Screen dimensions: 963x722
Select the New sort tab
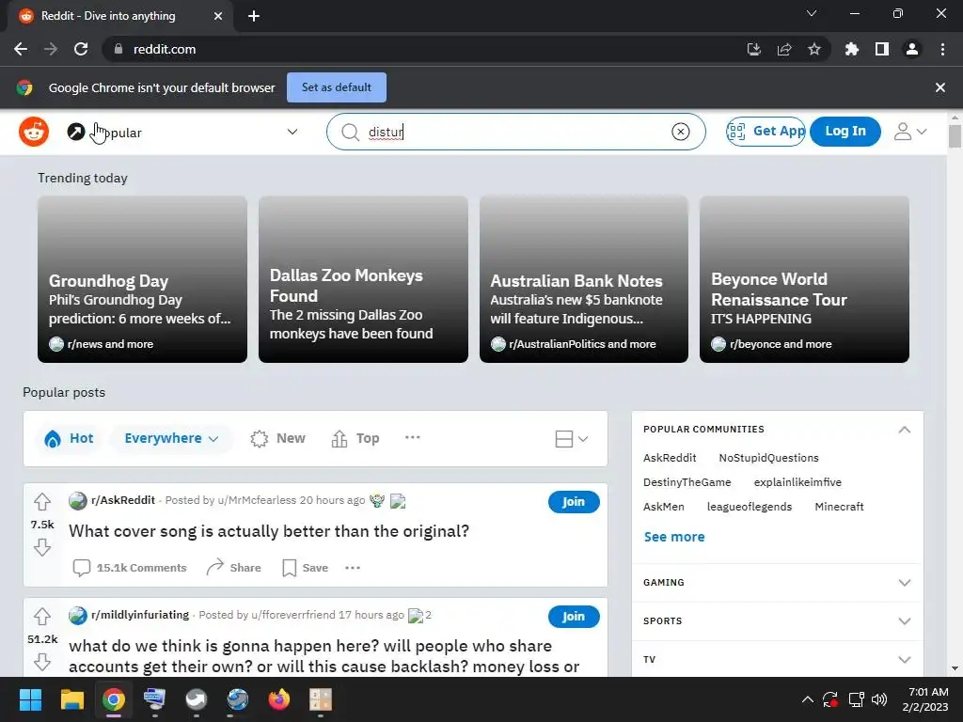pyautogui.click(x=277, y=438)
